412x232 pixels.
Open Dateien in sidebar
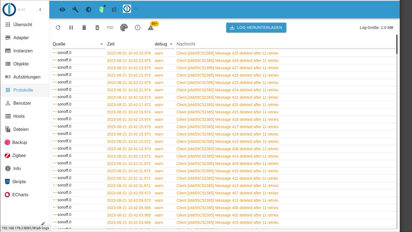tap(25, 129)
